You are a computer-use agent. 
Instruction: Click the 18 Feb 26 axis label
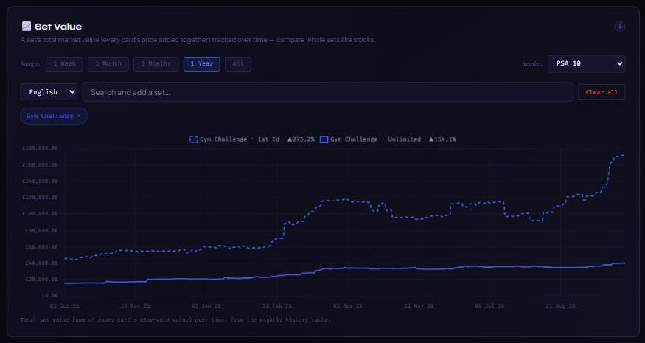click(x=277, y=306)
